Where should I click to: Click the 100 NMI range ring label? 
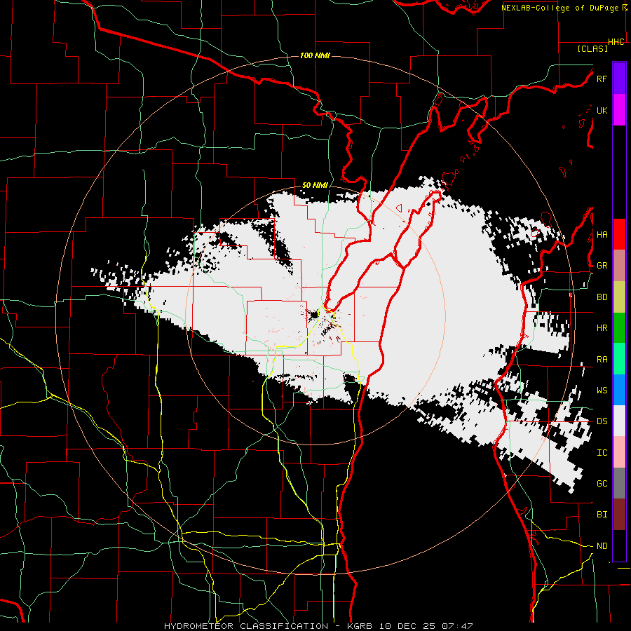click(315, 55)
